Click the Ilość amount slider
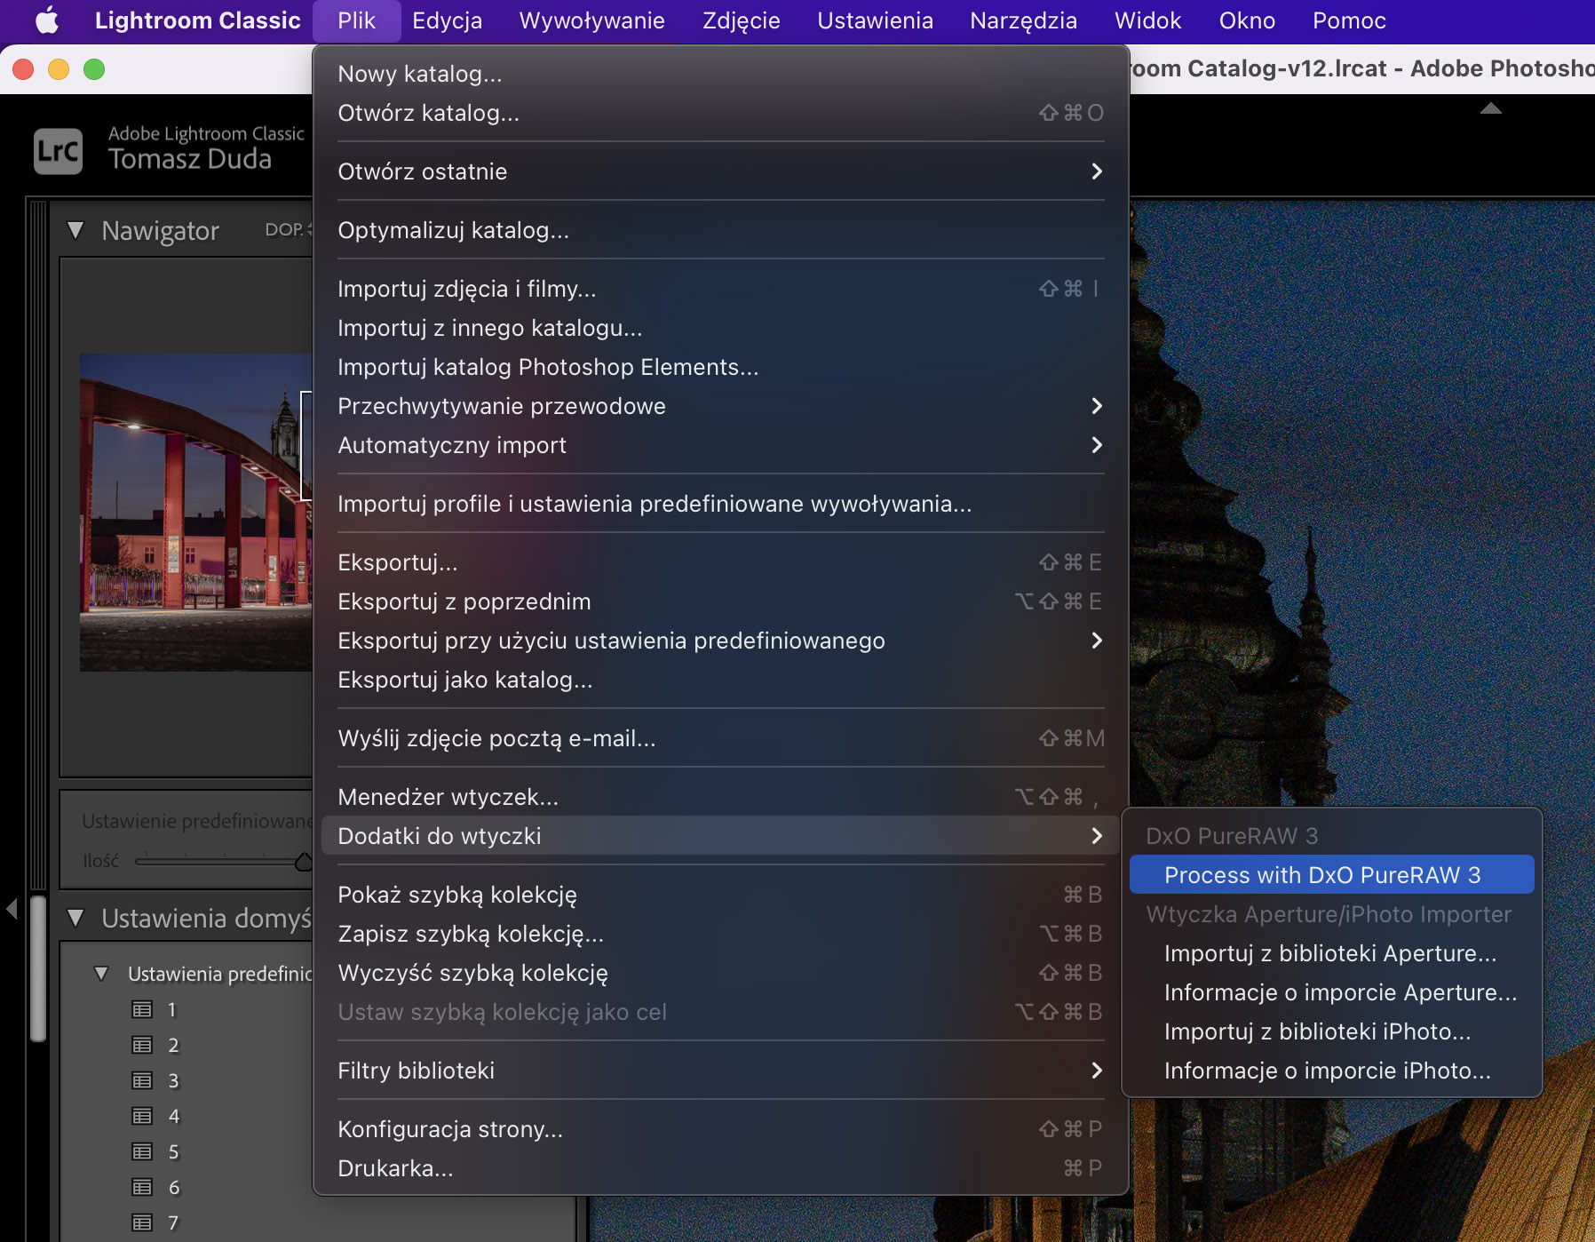 click(x=223, y=860)
